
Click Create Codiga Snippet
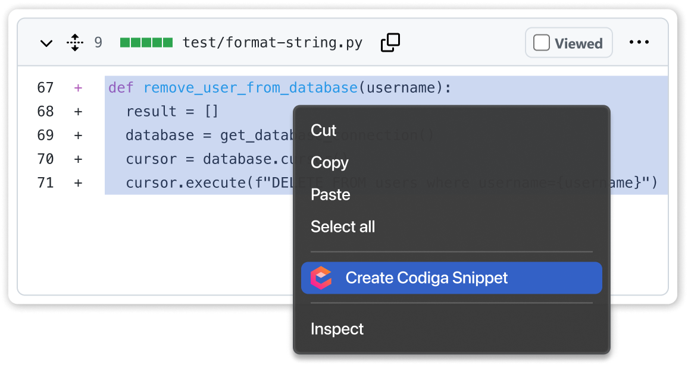426,278
